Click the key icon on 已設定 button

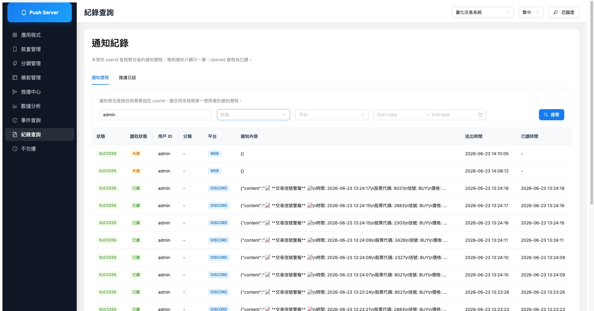[556, 12]
